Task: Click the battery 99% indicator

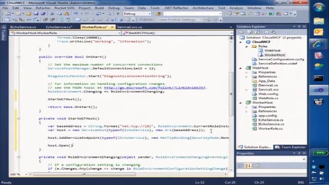Action: (x=320, y=153)
